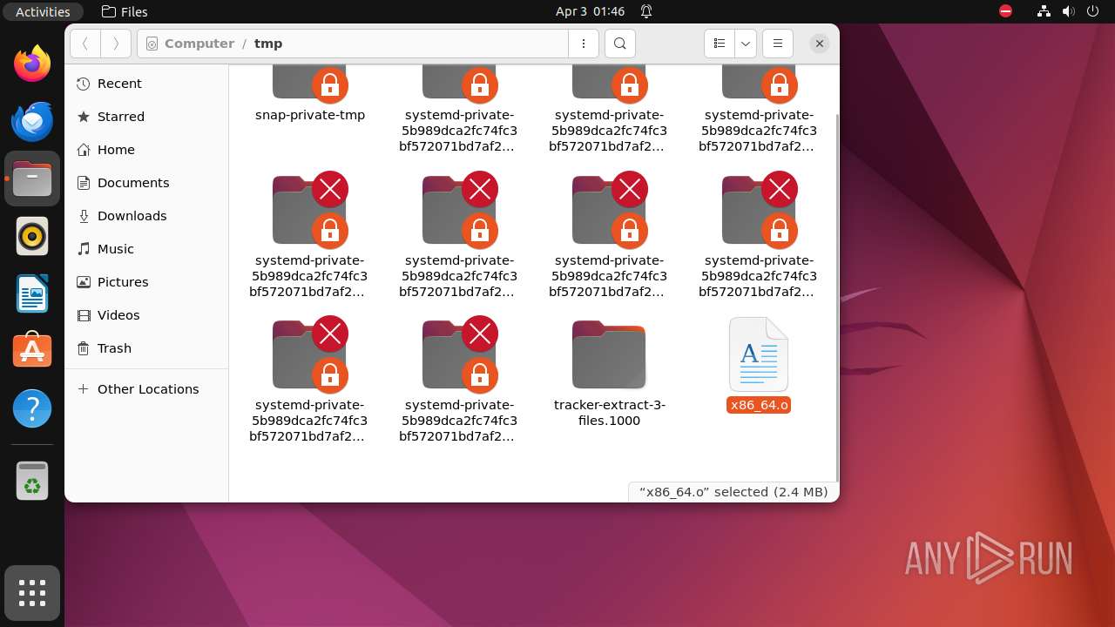This screenshot has width=1115, height=627.
Task: Open Videos in the sidebar
Action: point(146,315)
